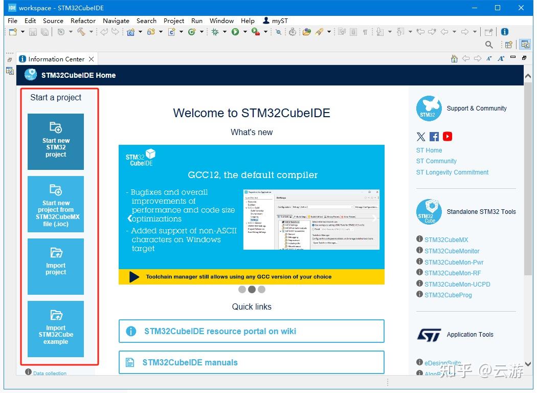537x393 pixels.
Task: Open the Information Center via the blue i icon
Action: coord(504,32)
